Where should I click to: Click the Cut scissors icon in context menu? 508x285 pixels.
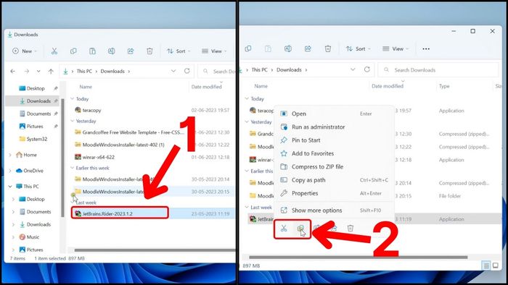[x=284, y=229]
